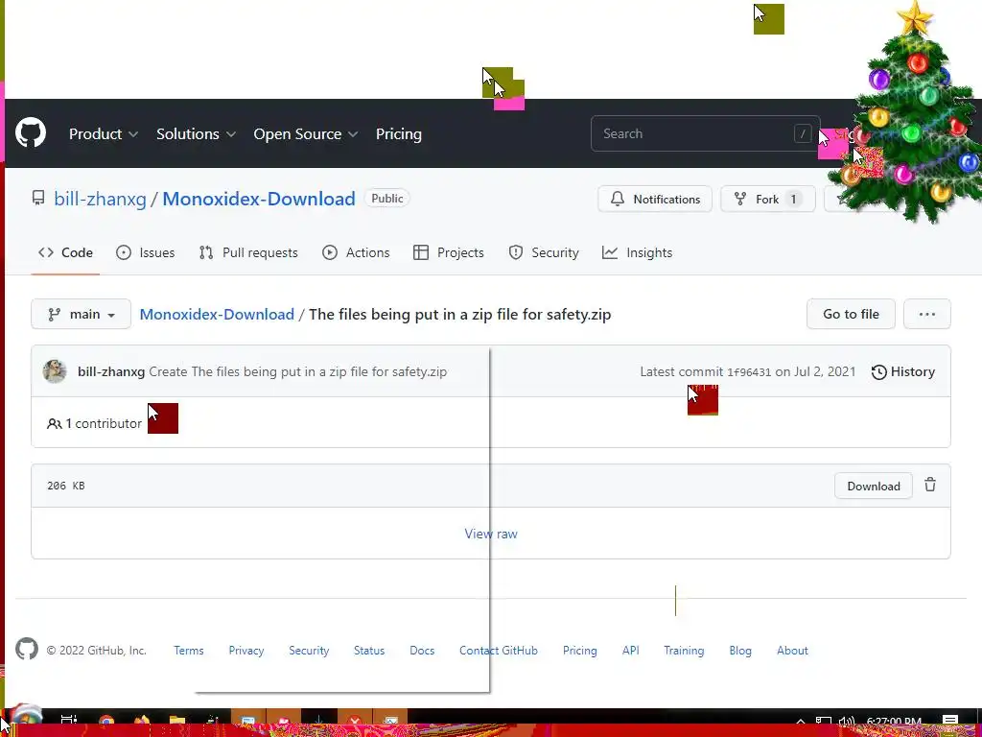
Task: Switch to the Issues tab
Action: 146,252
